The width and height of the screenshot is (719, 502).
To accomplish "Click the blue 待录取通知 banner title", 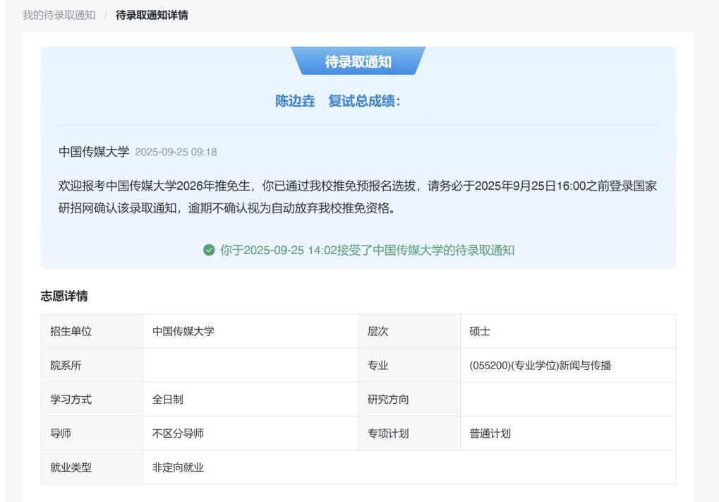I will pos(358,62).
